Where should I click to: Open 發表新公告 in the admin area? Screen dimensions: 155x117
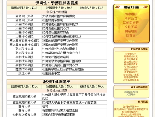click(131, 54)
